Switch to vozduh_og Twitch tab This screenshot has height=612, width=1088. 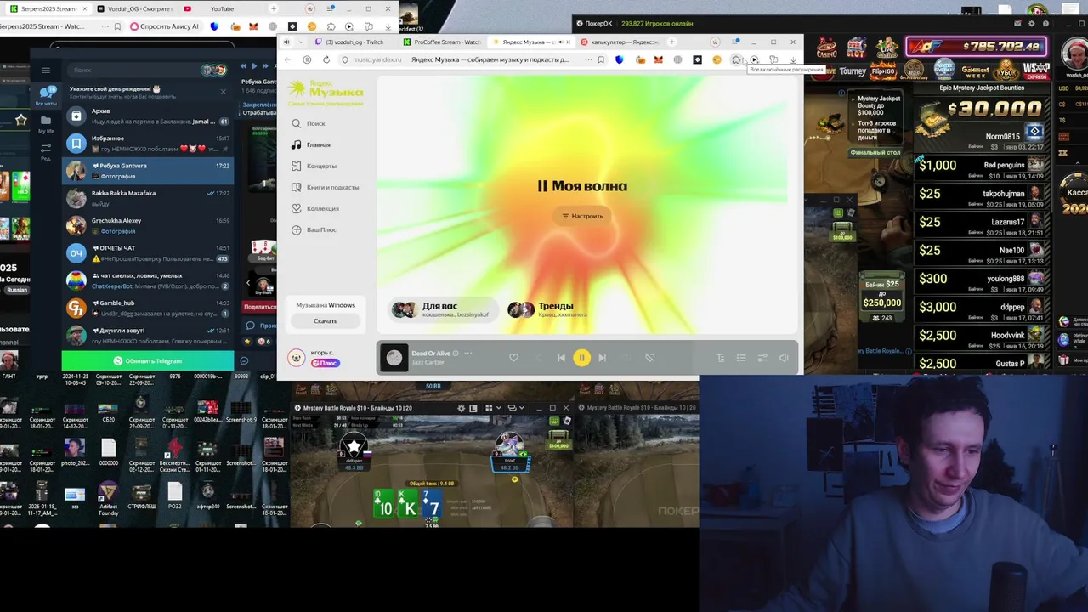[x=353, y=42]
